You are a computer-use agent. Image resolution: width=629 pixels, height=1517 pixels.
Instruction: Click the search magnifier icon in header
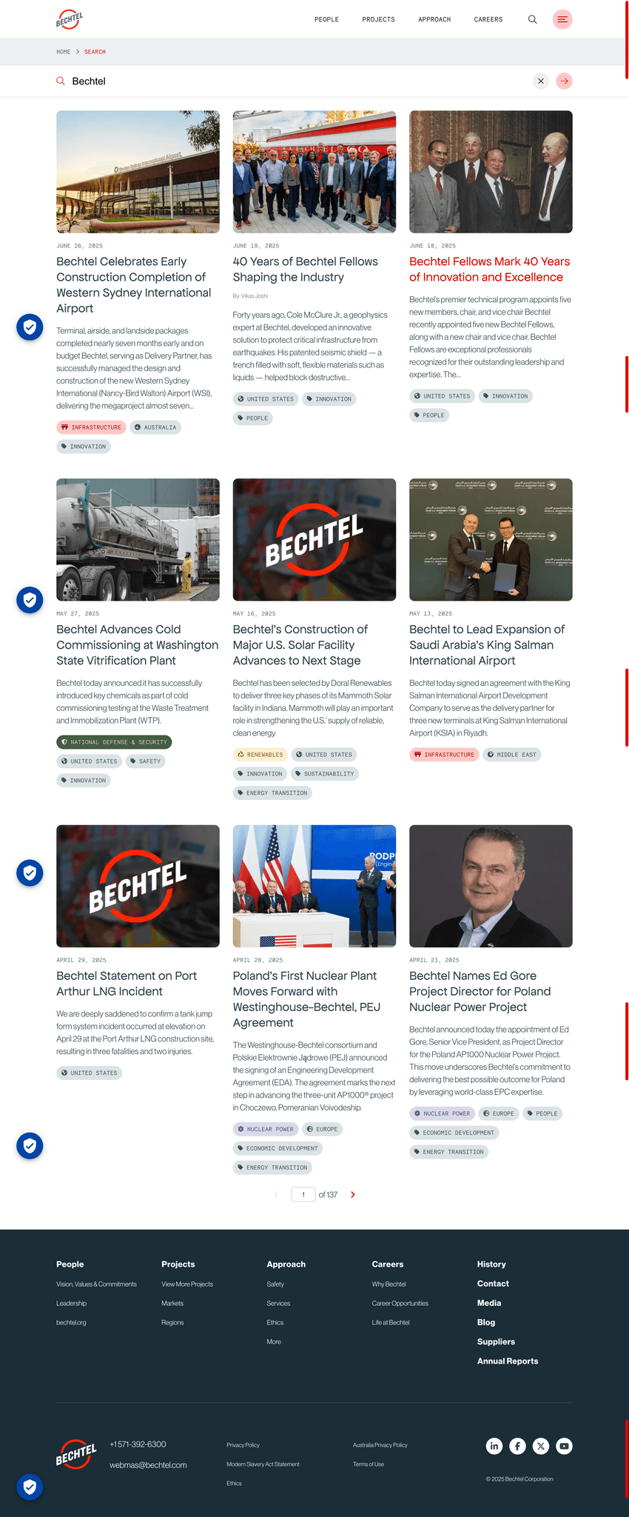[x=532, y=19]
